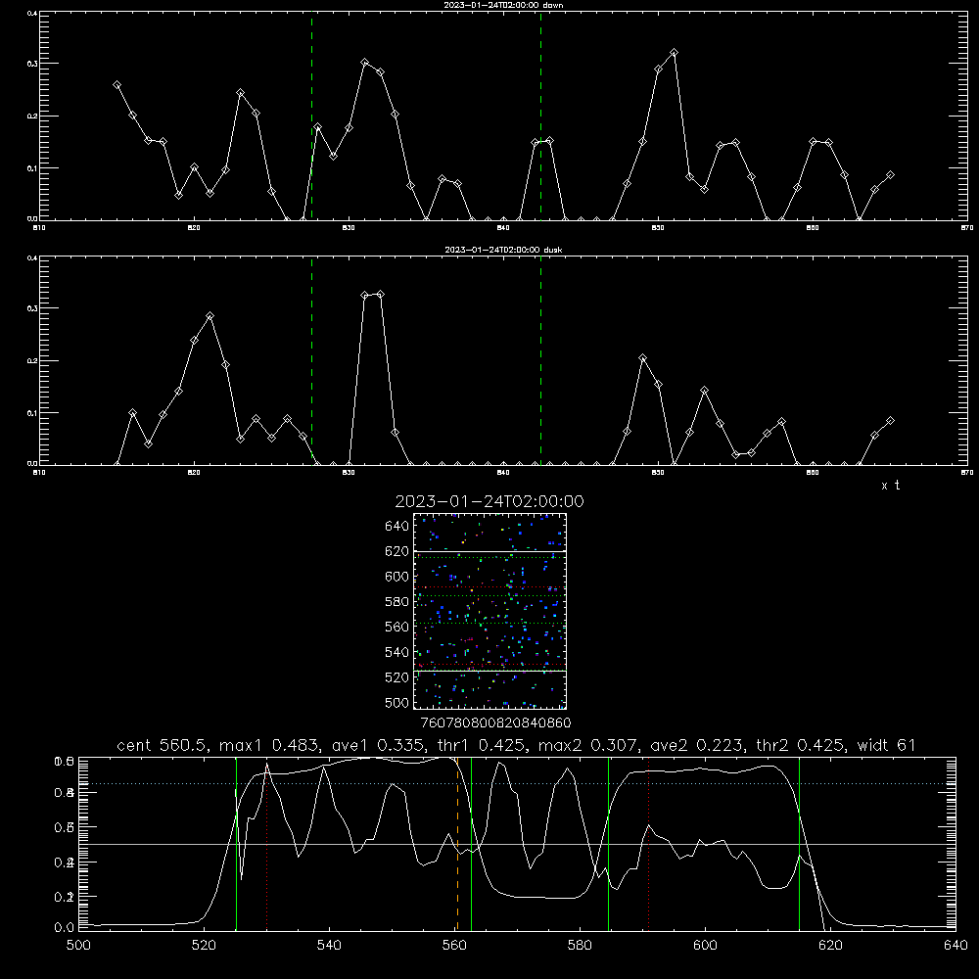This screenshot has height=979, width=979.
Task: Click the 840 x-axis label of the dusk plot
Action: (503, 473)
